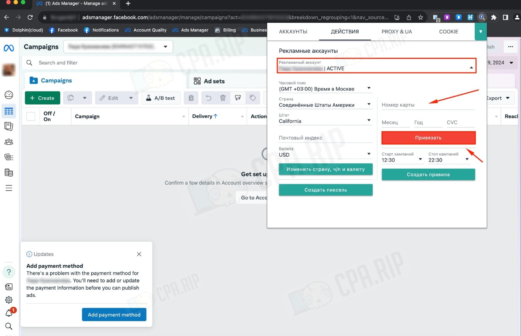
Task: Close the Updates notification popup
Action: pos(139,254)
